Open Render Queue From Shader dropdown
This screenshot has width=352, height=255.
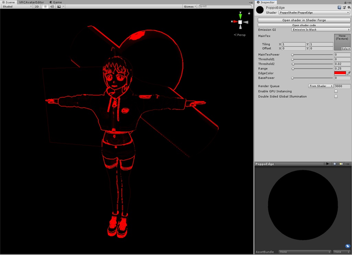coord(321,86)
